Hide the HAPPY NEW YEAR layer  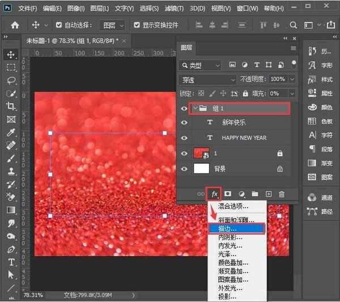click(184, 137)
